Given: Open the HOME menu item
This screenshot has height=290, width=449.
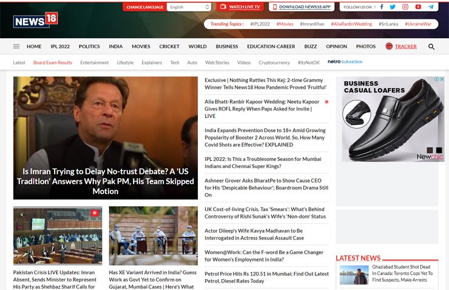Looking at the screenshot, I should 34,46.
